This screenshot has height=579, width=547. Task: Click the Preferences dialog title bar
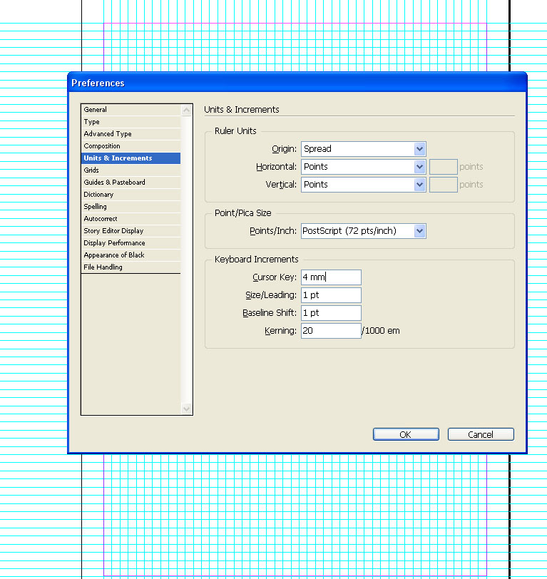coord(297,83)
